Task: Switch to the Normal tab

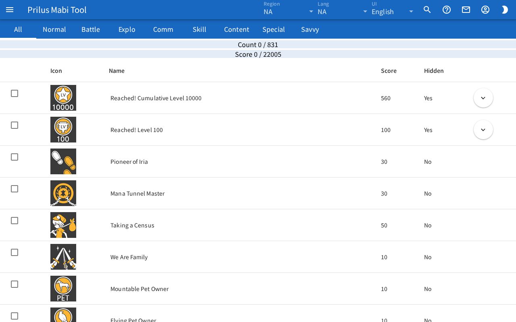Action: (x=54, y=29)
